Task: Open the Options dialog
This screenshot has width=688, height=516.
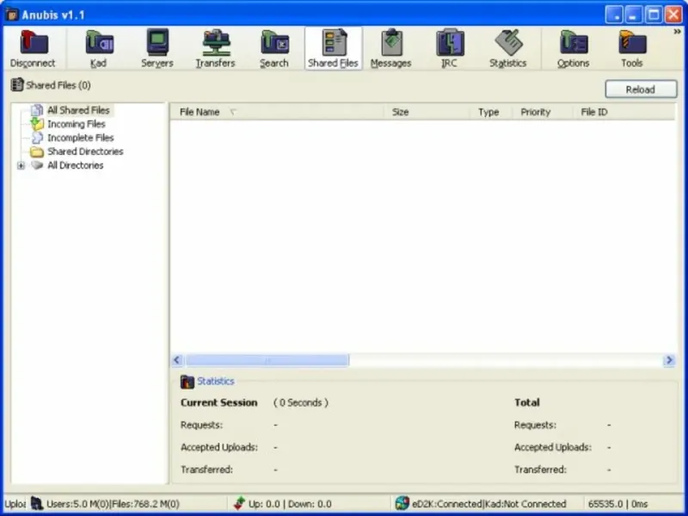Action: point(573,48)
